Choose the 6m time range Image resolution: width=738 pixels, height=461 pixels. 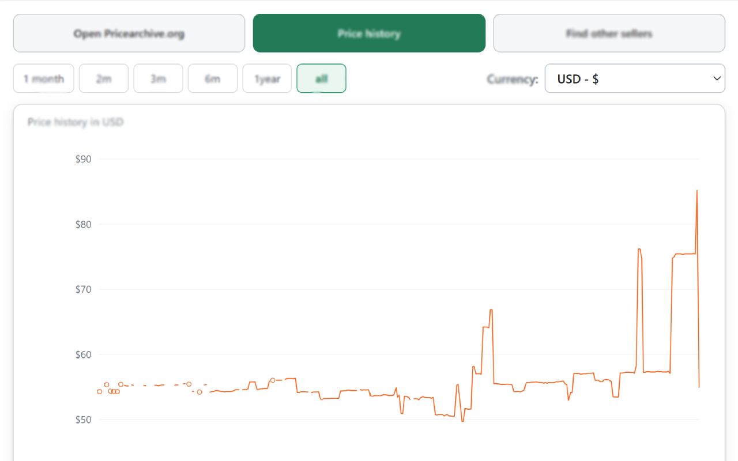[x=213, y=78]
